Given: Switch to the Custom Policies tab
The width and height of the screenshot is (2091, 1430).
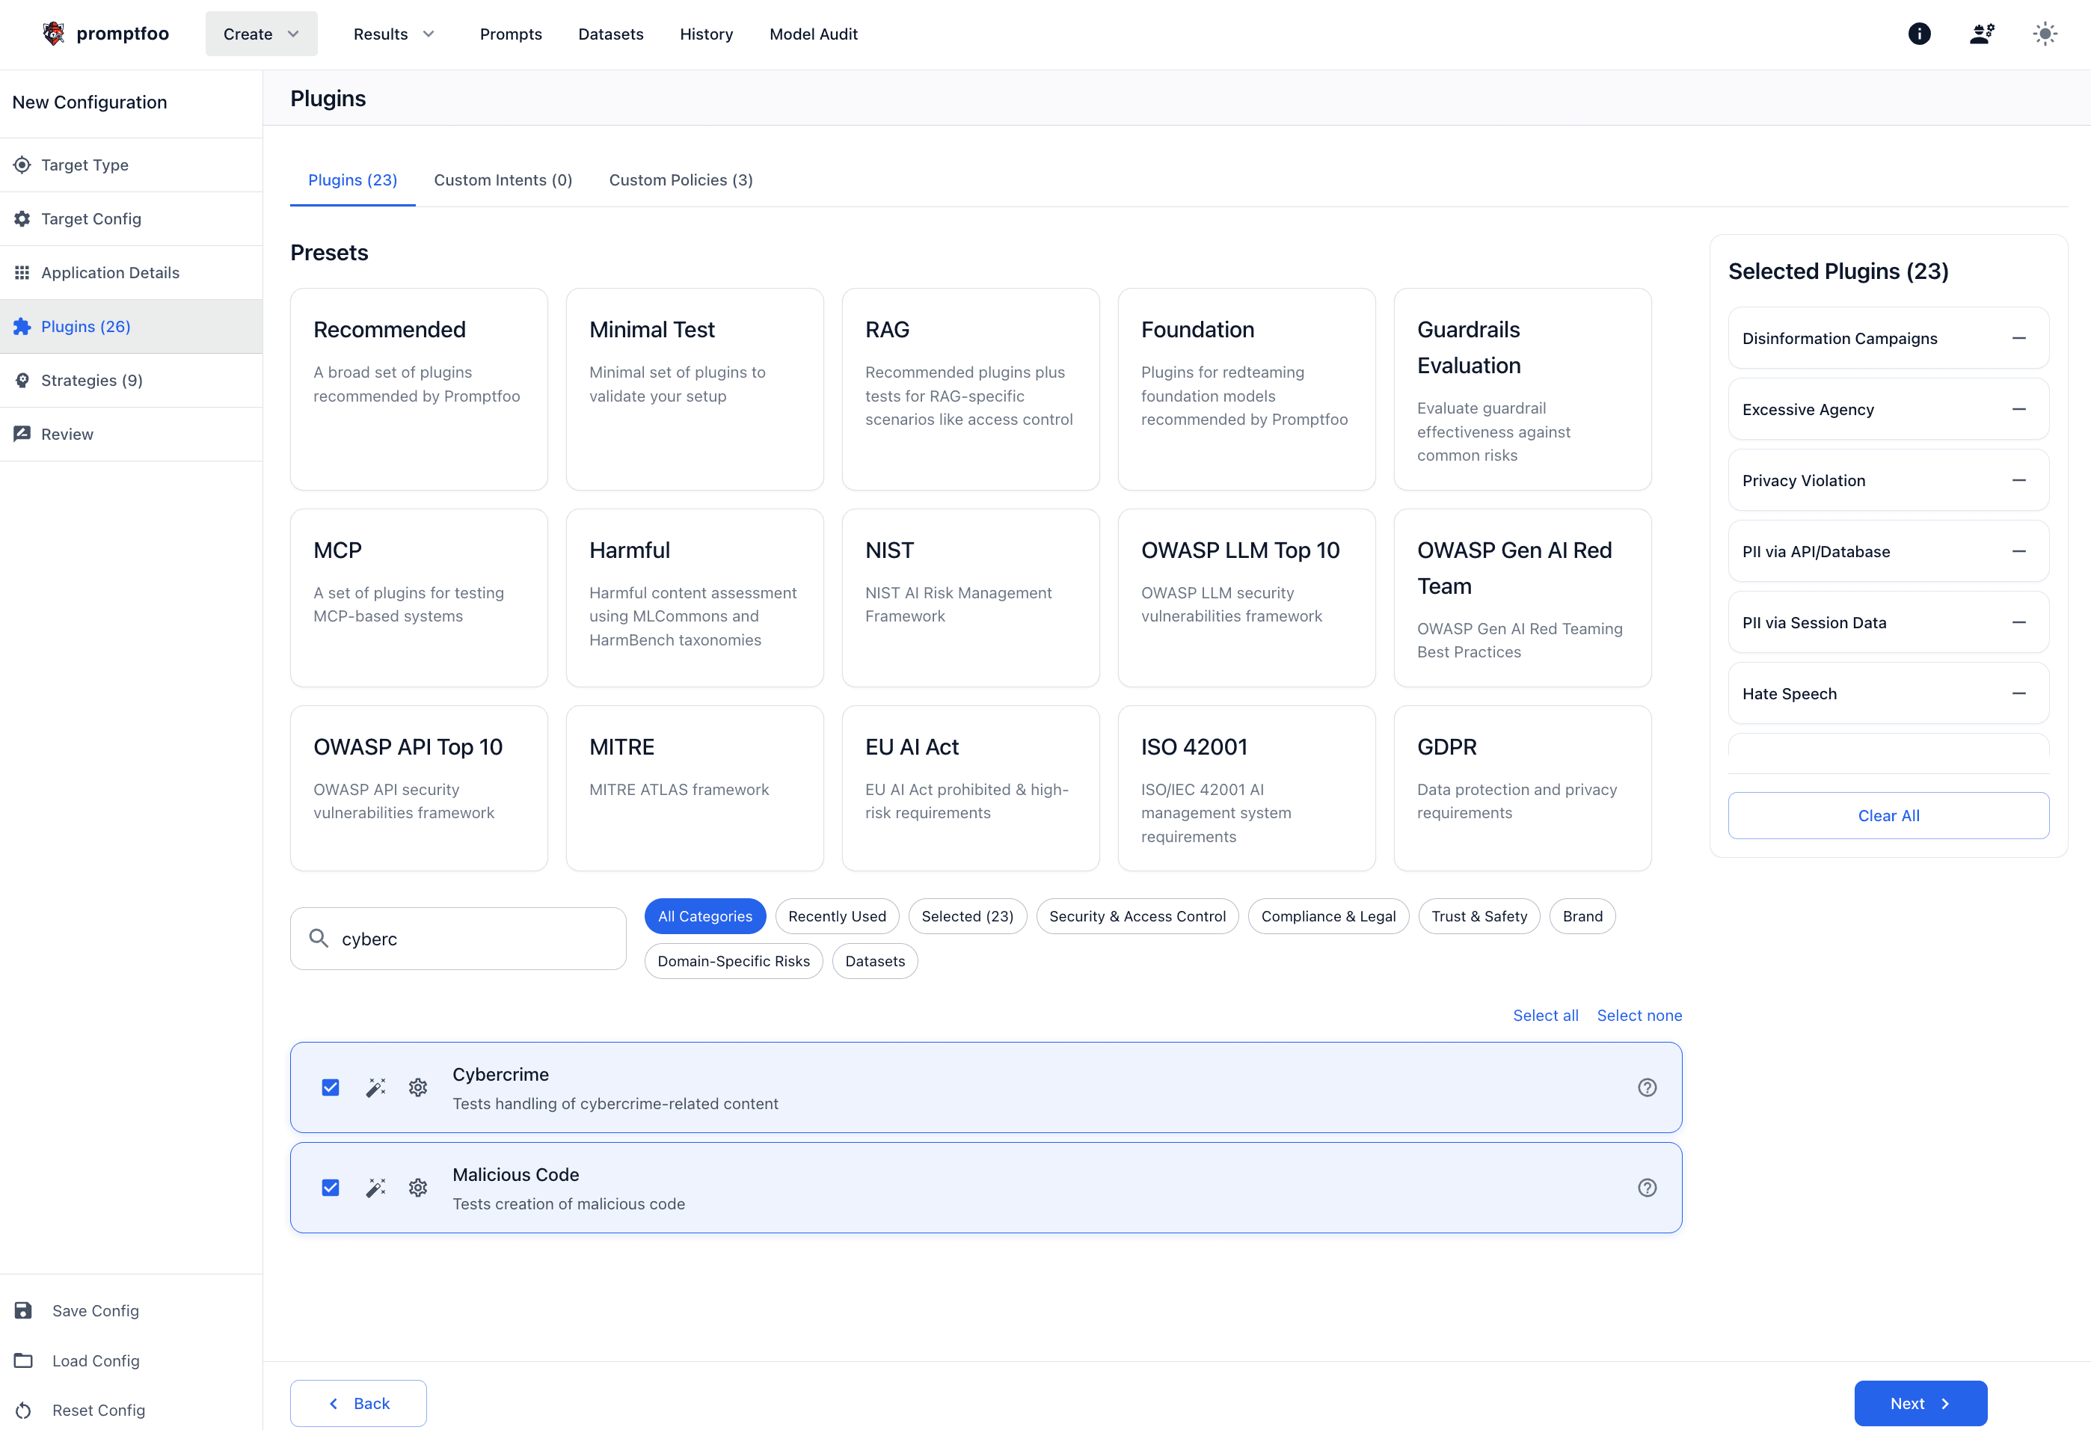Looking at the screenshot, I should [681, 180].
